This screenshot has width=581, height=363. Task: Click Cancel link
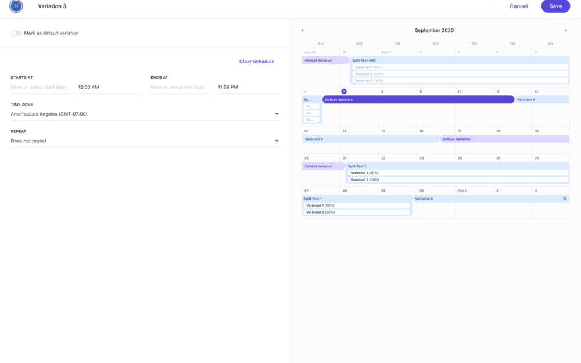518,6
